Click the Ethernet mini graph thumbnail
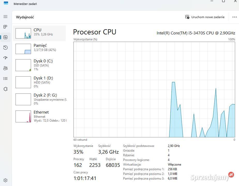 23,116
